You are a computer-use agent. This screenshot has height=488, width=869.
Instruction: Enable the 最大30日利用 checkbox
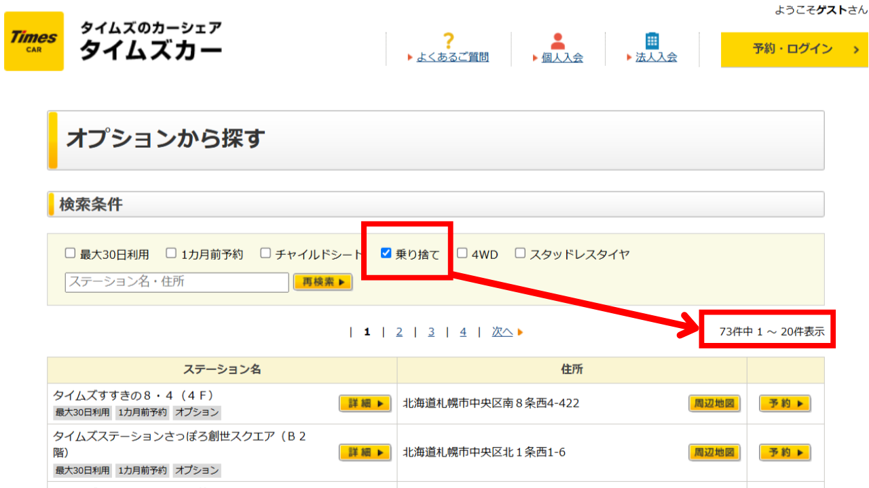[70, 253]
